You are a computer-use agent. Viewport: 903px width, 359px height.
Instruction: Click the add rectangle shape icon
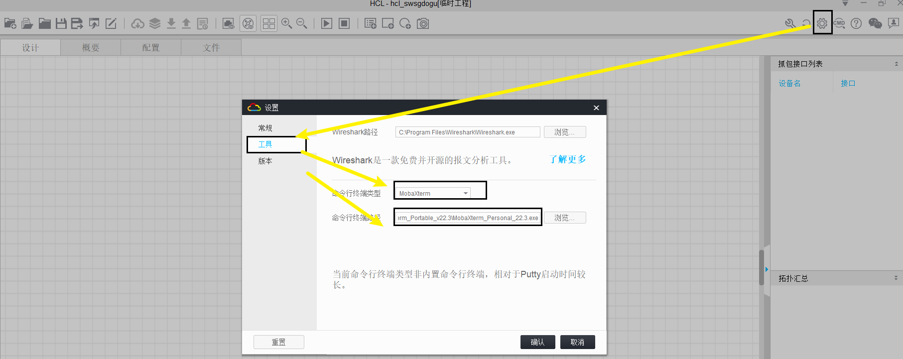tap(388, 23)
